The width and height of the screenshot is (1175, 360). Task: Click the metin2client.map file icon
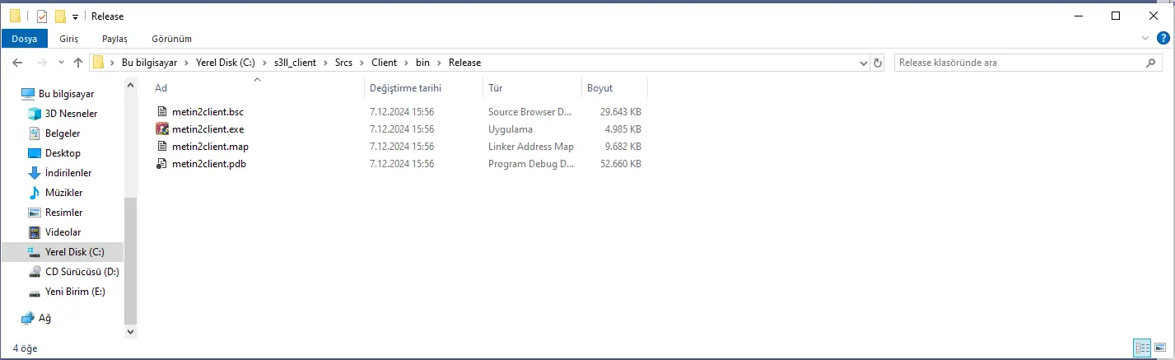162,147
